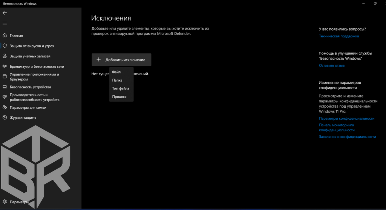Screen dimensions: 386x210
Task: Click the back arrow icon
Action: [5, 13]
